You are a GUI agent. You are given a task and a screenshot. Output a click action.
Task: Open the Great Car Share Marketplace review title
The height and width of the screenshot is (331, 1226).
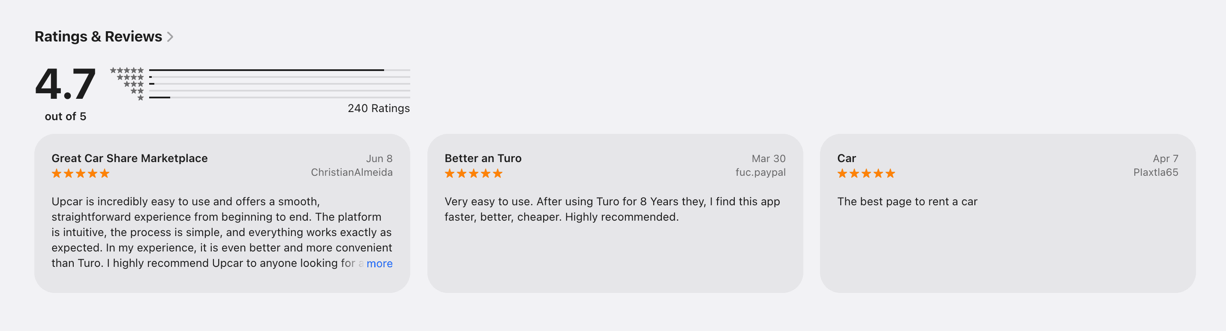pyautogui.click(x=129, y=158)
